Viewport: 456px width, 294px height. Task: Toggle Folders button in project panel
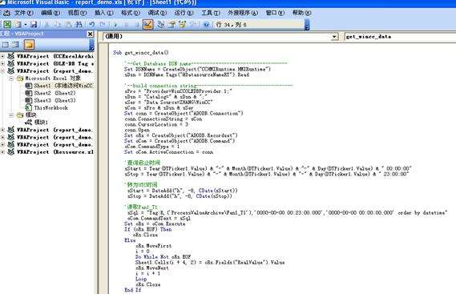29,45
